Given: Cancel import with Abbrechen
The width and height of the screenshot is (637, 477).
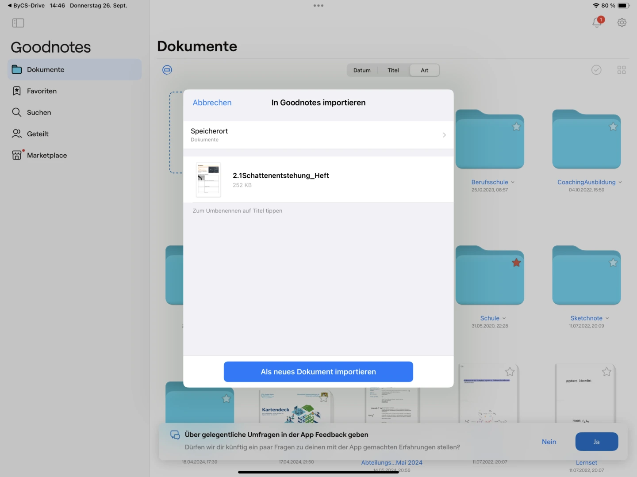Looking at the screenshot, I should coord(212,103).
